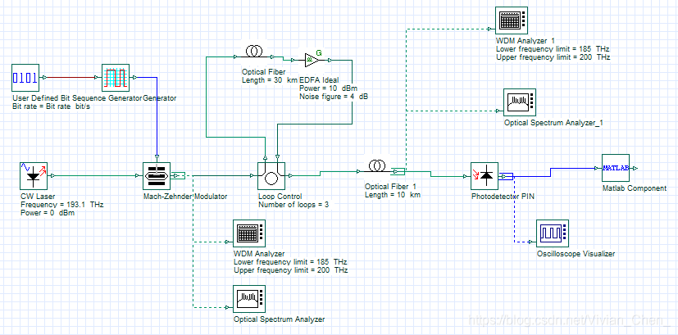This screenshot has width=678, height=335.
Task: Open the Oscilloscope Visualizer icon
Action: point(553,233)
